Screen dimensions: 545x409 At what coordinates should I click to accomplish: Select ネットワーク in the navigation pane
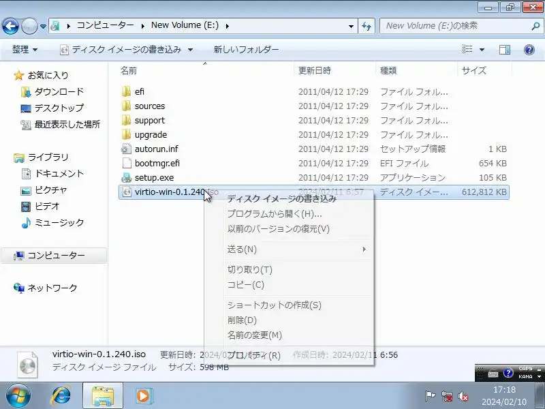click(45, 288)
